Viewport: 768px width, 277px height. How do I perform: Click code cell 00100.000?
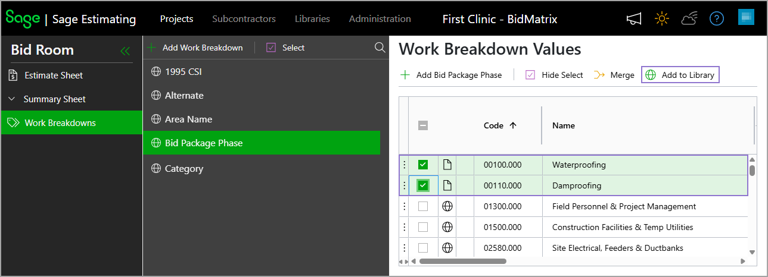coord(508,165)
